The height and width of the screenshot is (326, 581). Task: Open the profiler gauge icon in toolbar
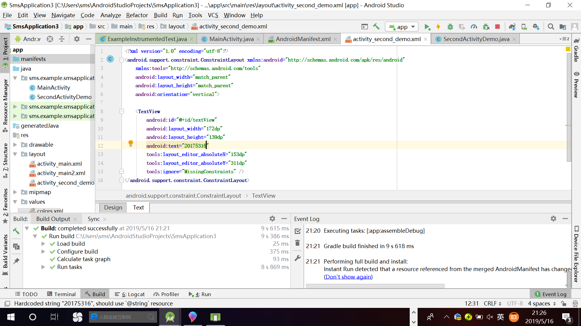point(474,27)
